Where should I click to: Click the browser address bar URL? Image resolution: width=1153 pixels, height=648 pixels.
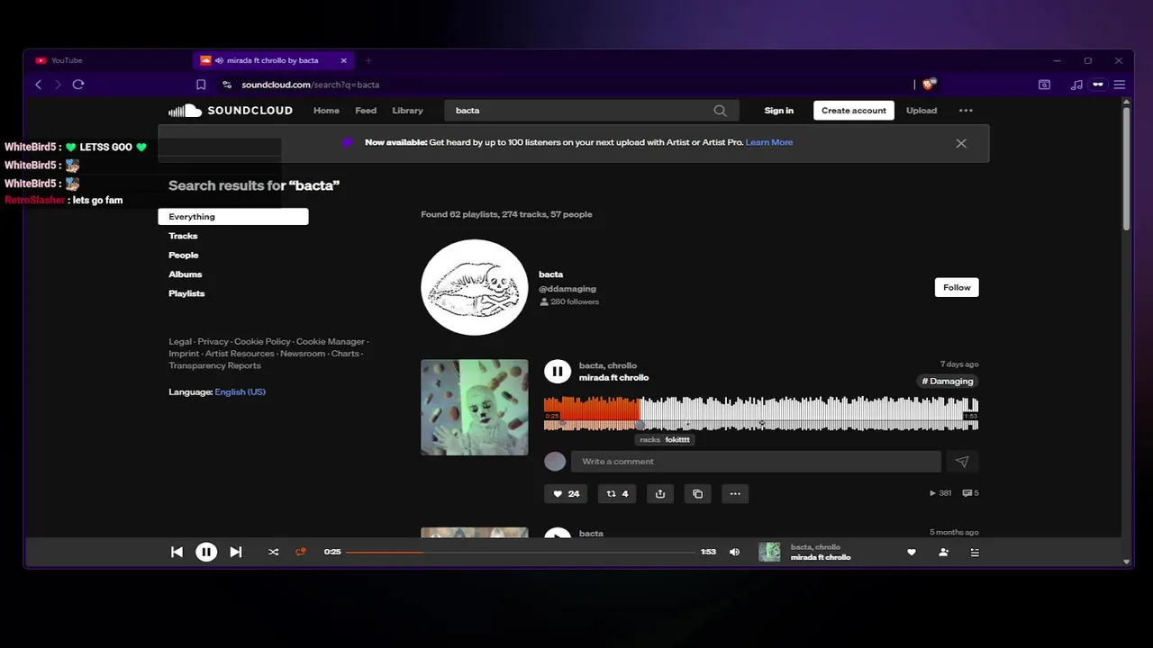(310, 85)
